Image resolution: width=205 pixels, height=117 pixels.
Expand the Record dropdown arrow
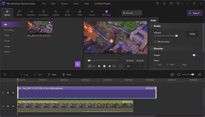(139, 13)
